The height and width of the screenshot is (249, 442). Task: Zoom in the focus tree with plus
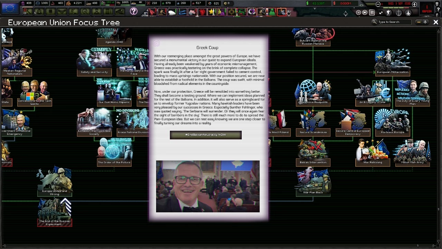tap(425, 22)
